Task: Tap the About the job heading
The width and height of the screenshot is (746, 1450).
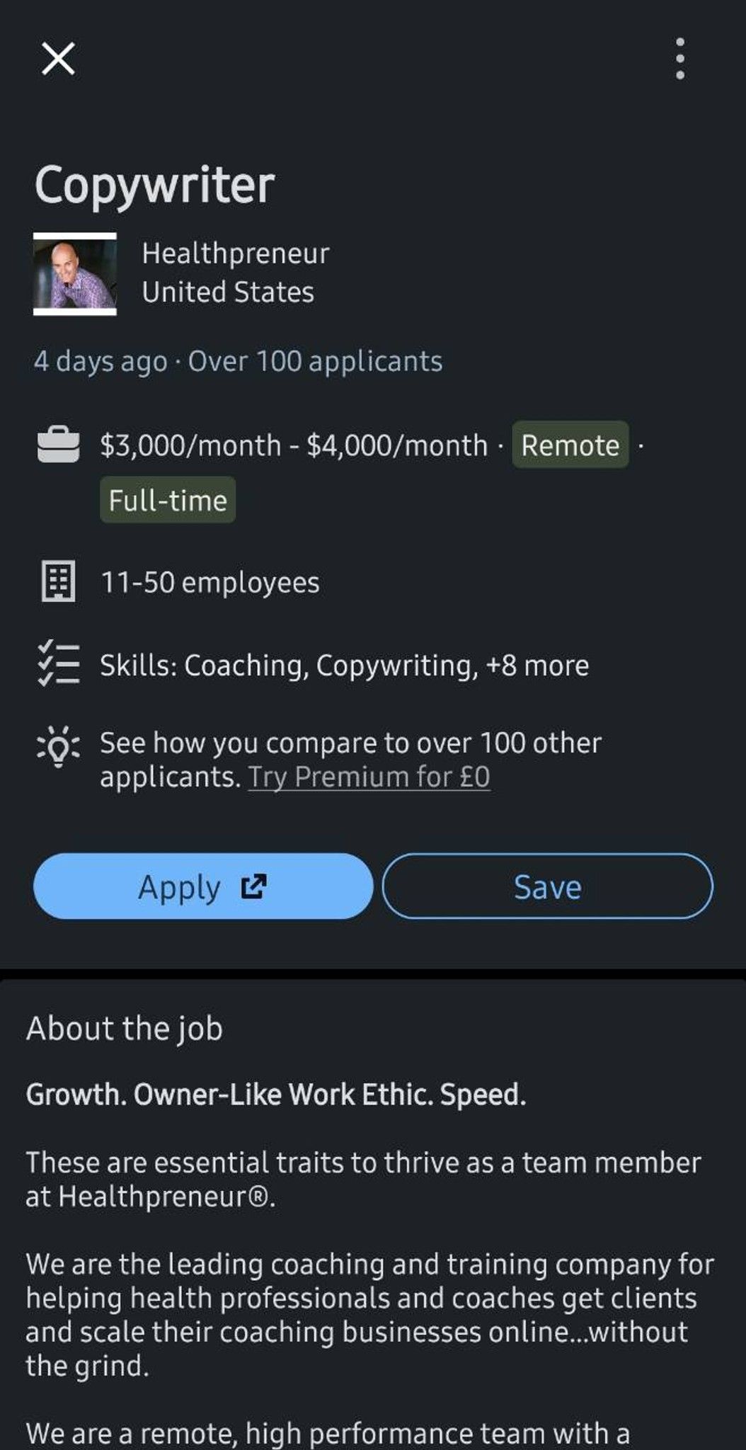Action: click(125, 1028)
